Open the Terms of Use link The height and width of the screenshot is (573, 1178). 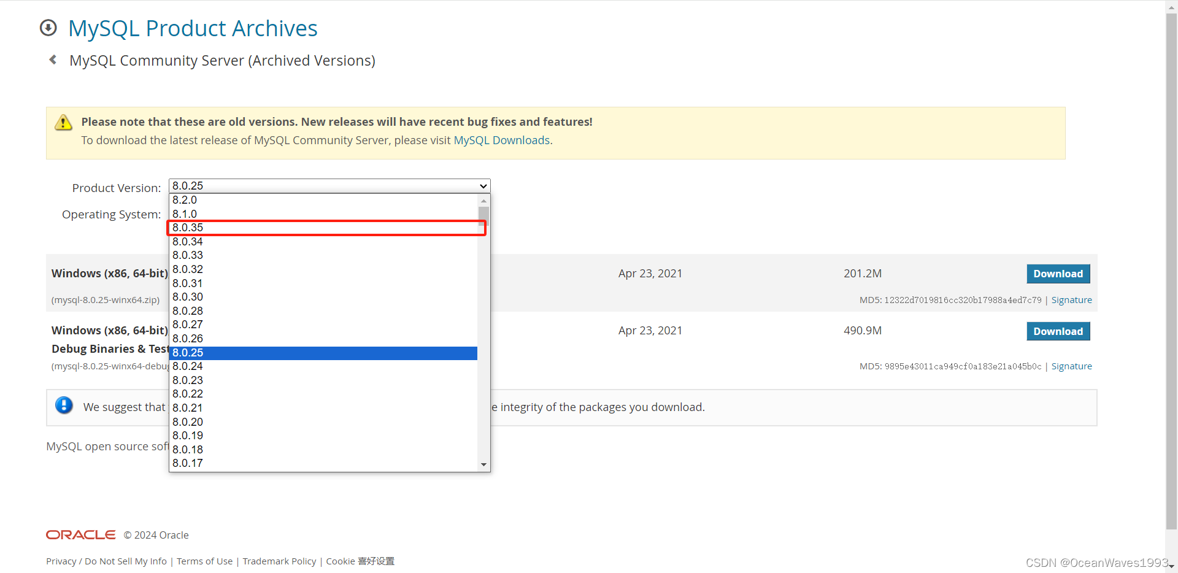point(205,561)
